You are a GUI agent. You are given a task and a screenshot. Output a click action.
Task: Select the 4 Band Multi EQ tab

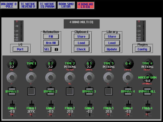tap(86, 5)
